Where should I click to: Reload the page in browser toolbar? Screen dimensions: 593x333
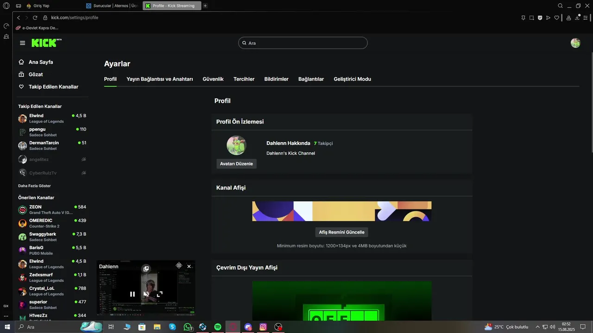(35, 18)
